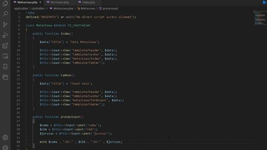Click 'public function index()' declaration

tap(53, 34)
